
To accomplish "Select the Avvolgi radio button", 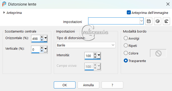I will [x=126, y=38].
